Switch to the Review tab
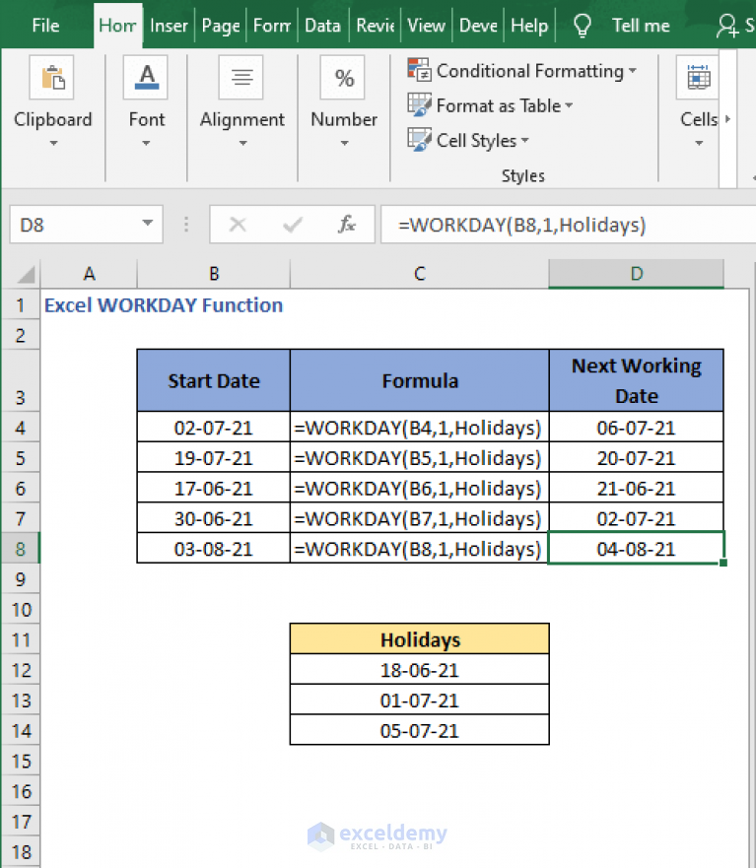This screenshot has height=868, width=756. 375,26
